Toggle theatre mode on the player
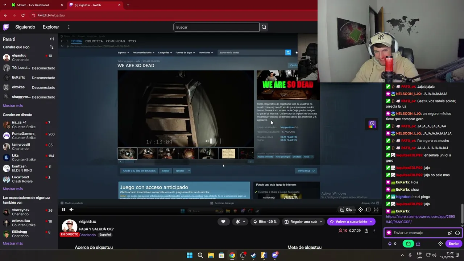This screenshot has width=464, height=261. tap(368, 210)
